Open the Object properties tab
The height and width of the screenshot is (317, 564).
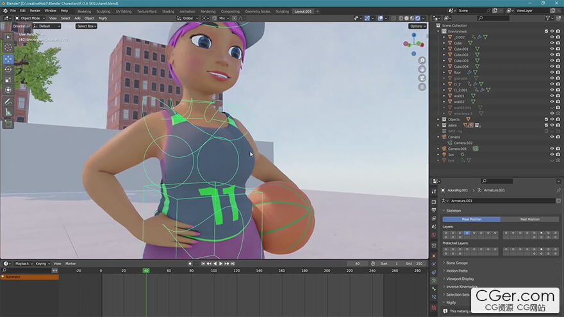point(434,256)
